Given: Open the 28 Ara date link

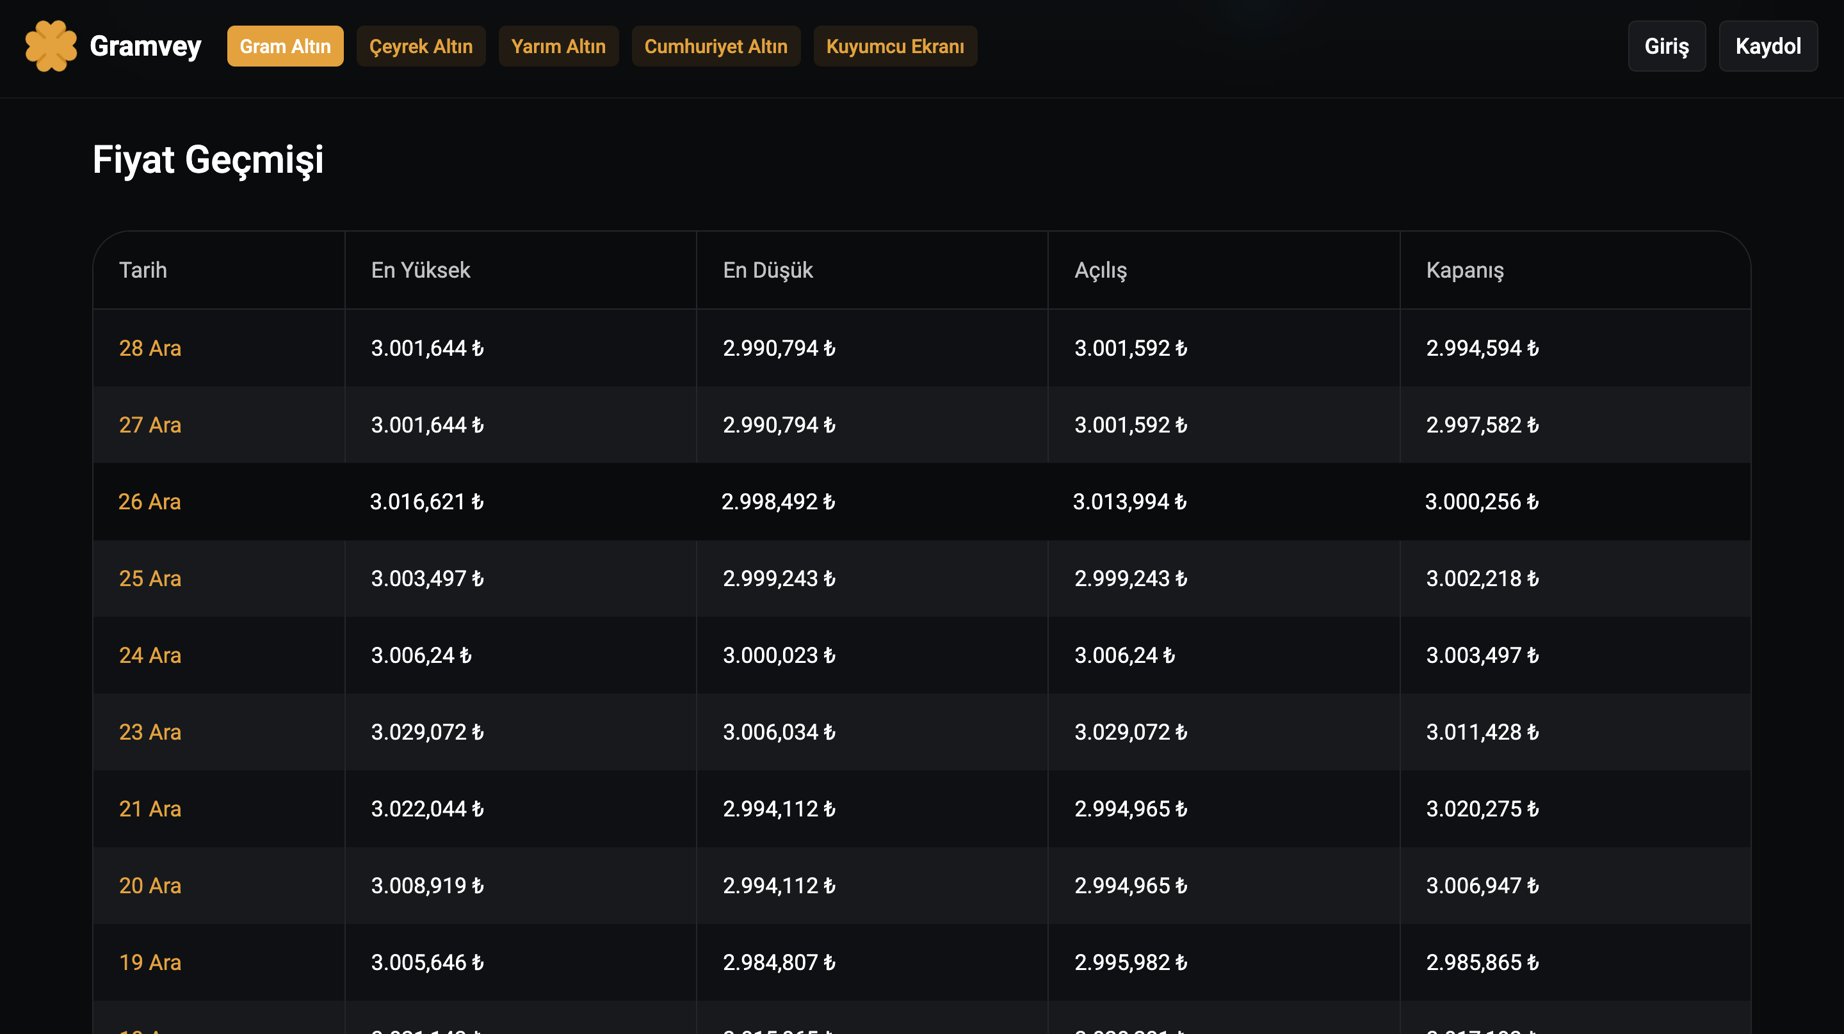Looking at the screenshot, I should (x=150, y=349).
